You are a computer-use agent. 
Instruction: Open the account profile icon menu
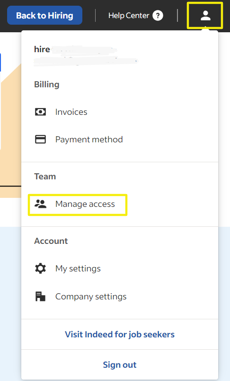click(x=205, y=16)
